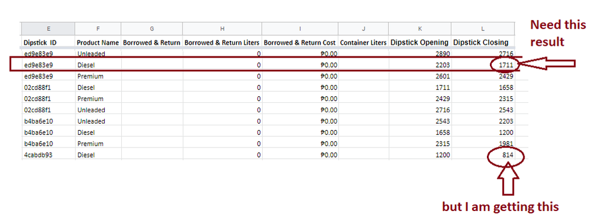Select column G header
594x224 pixels.
pos(152,29)
